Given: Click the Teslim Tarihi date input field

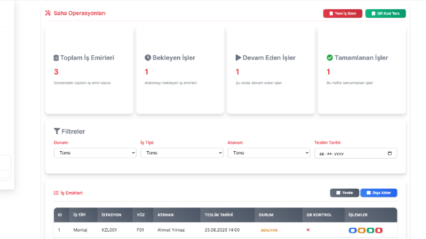Looking at the screenshot, I should [356, 153].
